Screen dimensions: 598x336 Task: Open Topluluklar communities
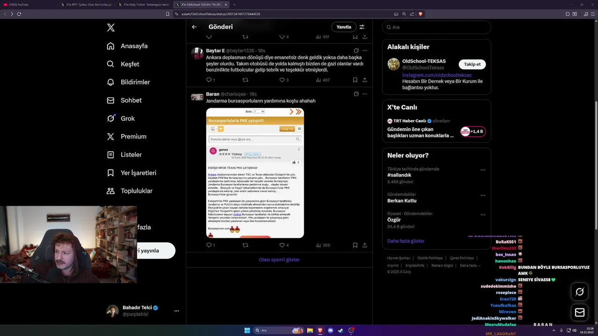click(x=129, y=191)
